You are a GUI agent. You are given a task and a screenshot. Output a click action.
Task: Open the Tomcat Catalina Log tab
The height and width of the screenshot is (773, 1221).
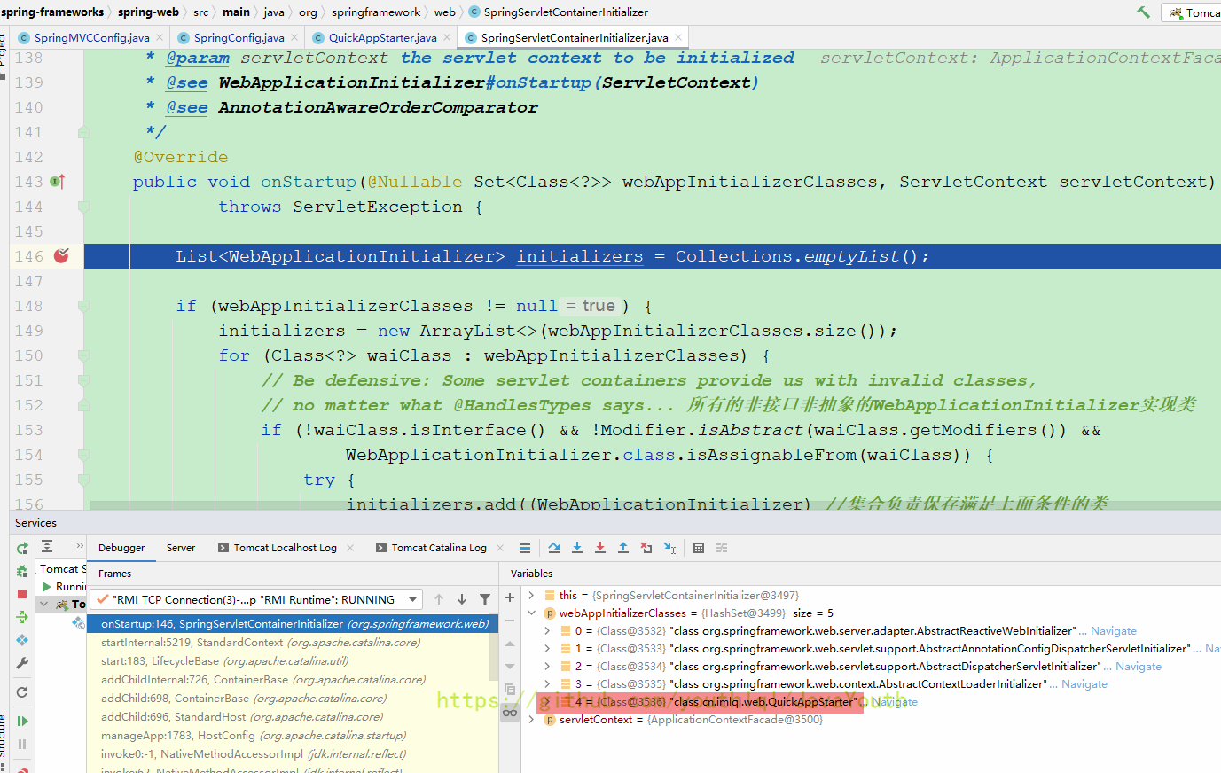(x=438, y=548)
